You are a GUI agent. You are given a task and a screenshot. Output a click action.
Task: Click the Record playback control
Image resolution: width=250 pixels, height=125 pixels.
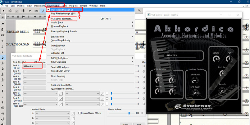click(x=35, y=16)
